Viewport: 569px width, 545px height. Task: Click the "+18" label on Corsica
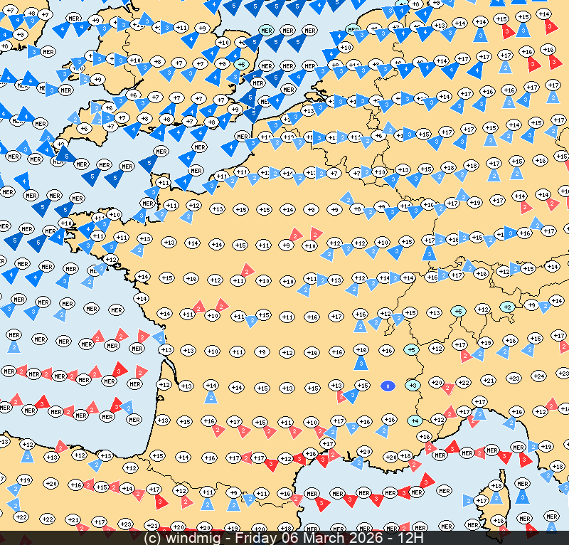coord(496,485)
